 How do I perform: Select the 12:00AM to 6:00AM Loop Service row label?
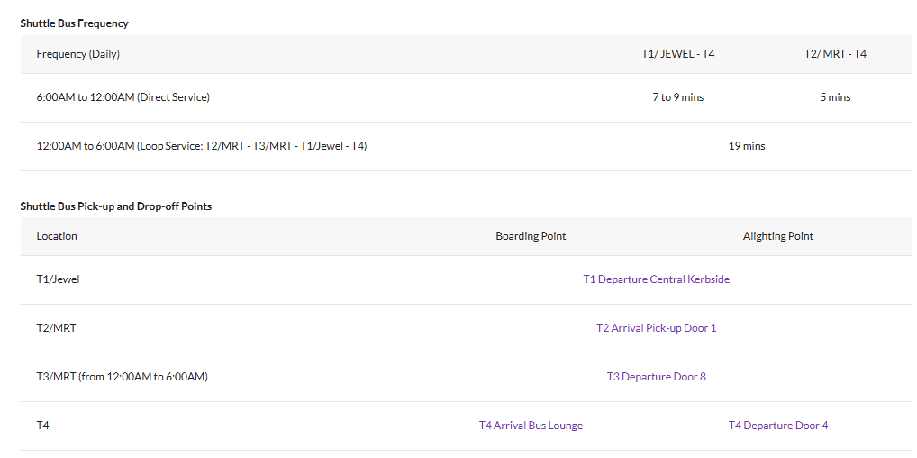coord(202,146)
